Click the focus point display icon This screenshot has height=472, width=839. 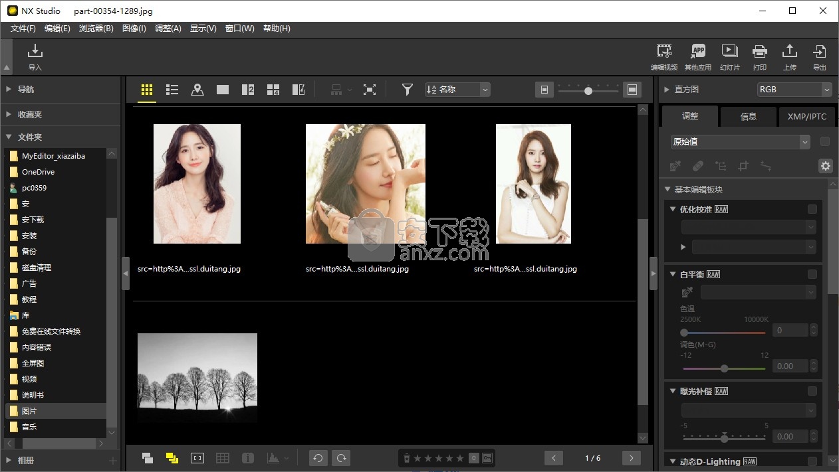point(197,458)
